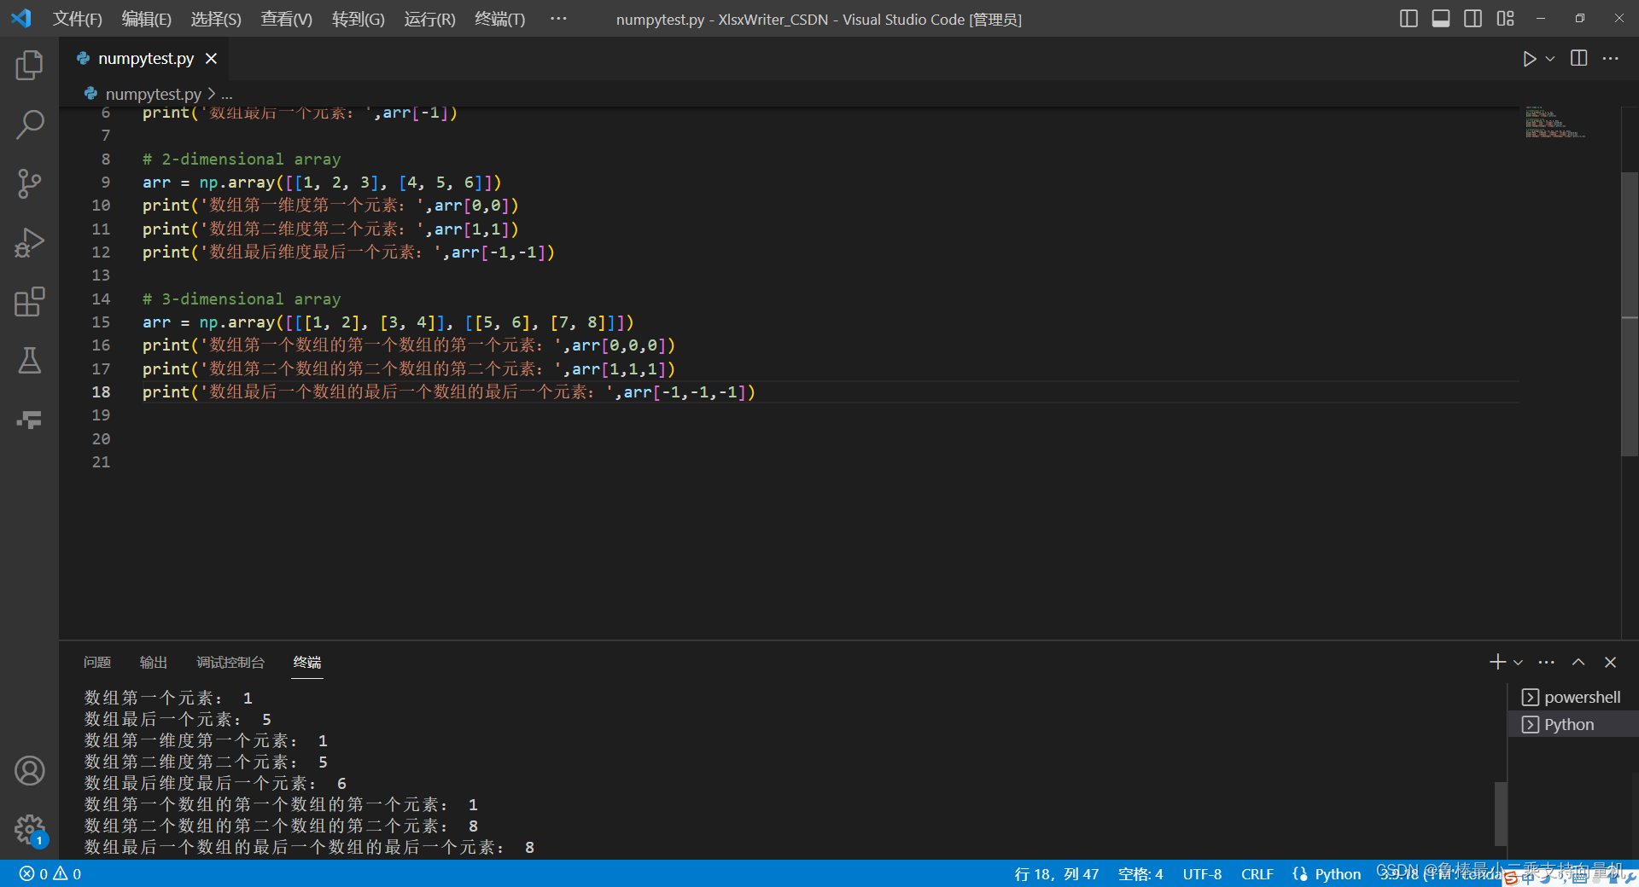
Task: Open the Accounts menu
Action: coord(29,770)
